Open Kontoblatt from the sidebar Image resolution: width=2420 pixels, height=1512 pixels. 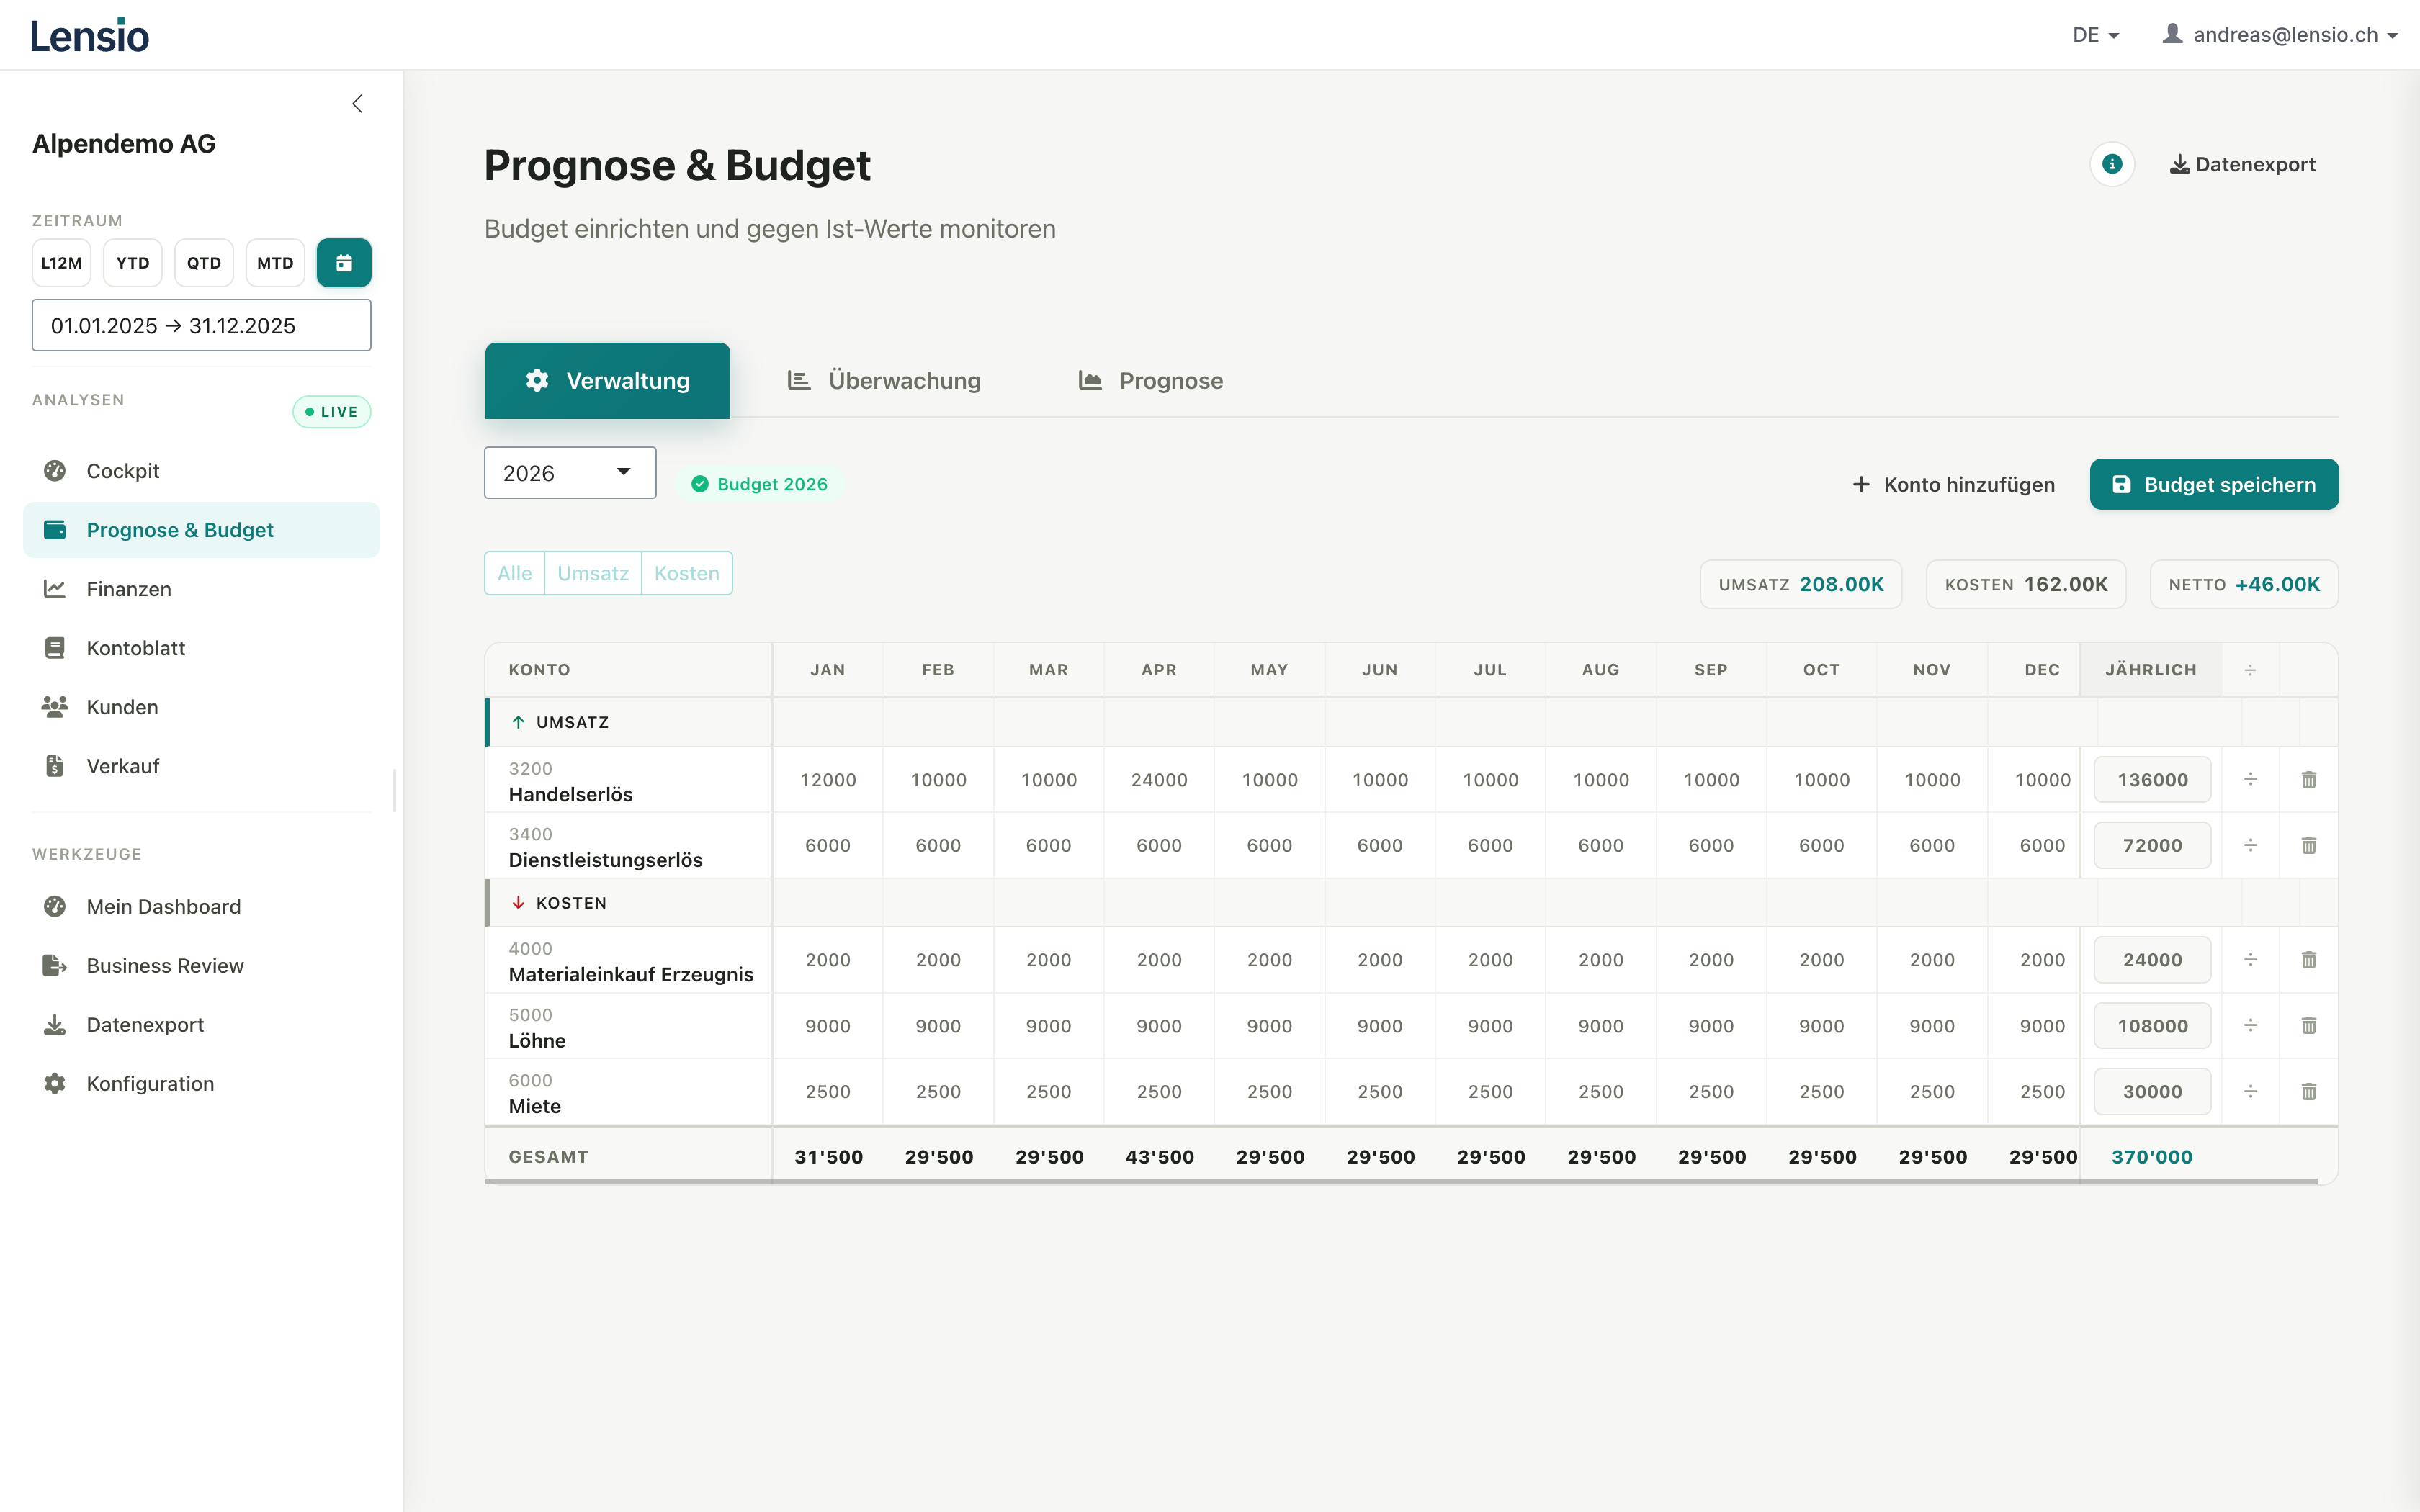pyautogui.click(x=135, y=647)
